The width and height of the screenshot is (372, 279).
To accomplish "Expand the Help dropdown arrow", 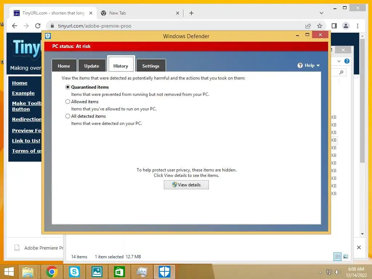I will (318, 65).
